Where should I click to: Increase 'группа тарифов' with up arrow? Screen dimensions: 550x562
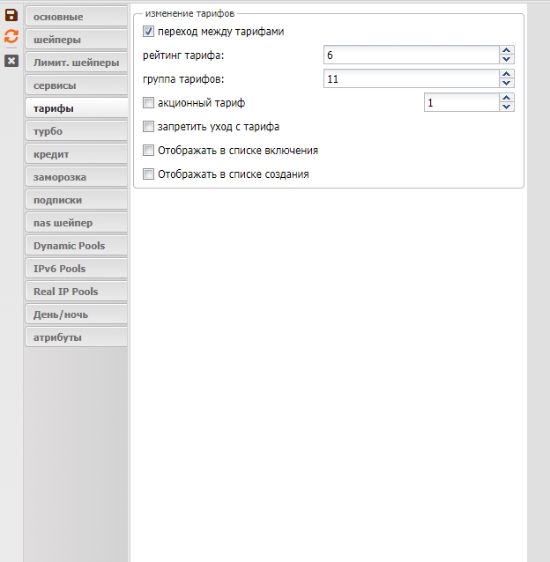pyautogui.click(x=506, y=75)
